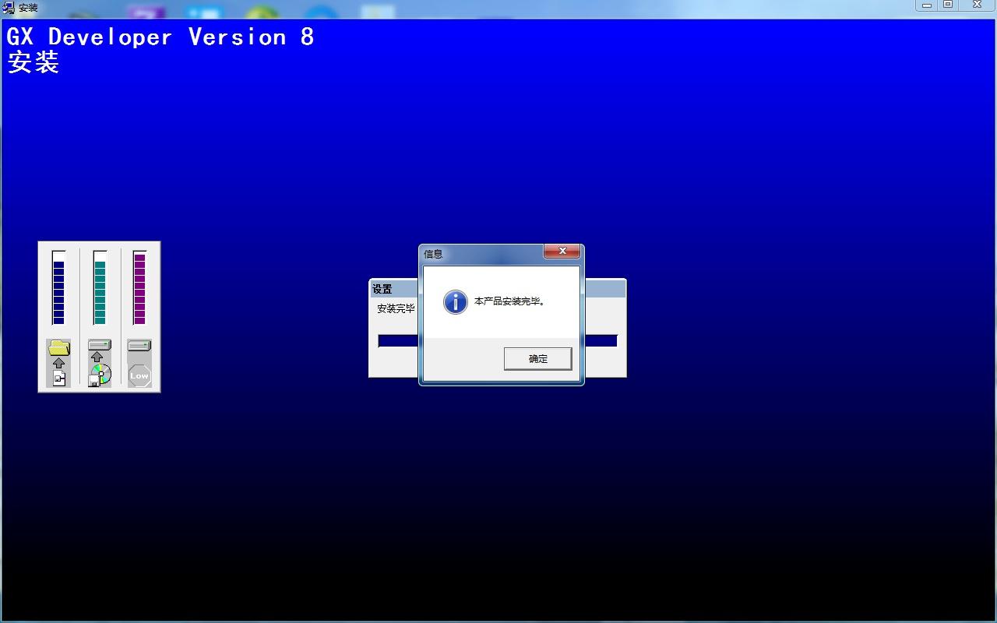Click the 设置 window title
This screenshot has height=623, width=997.
point(382,289)
